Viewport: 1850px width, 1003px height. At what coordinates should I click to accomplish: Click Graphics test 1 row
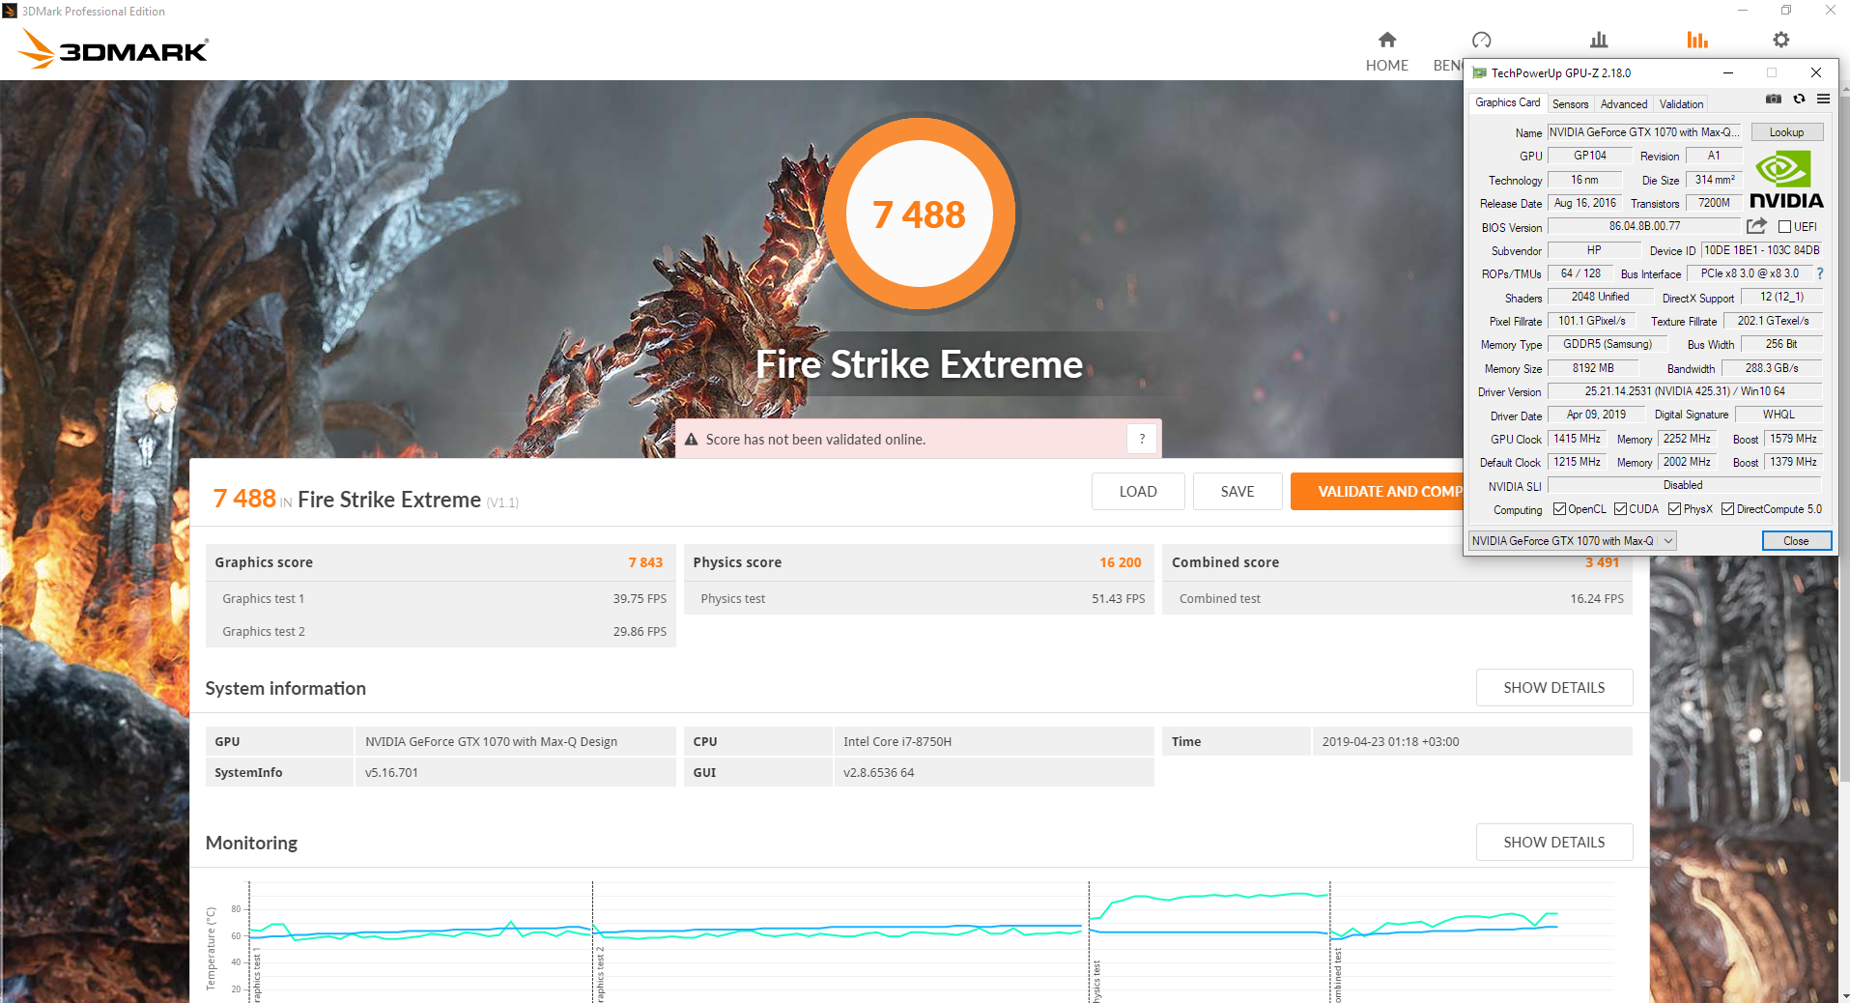point(441,598)
